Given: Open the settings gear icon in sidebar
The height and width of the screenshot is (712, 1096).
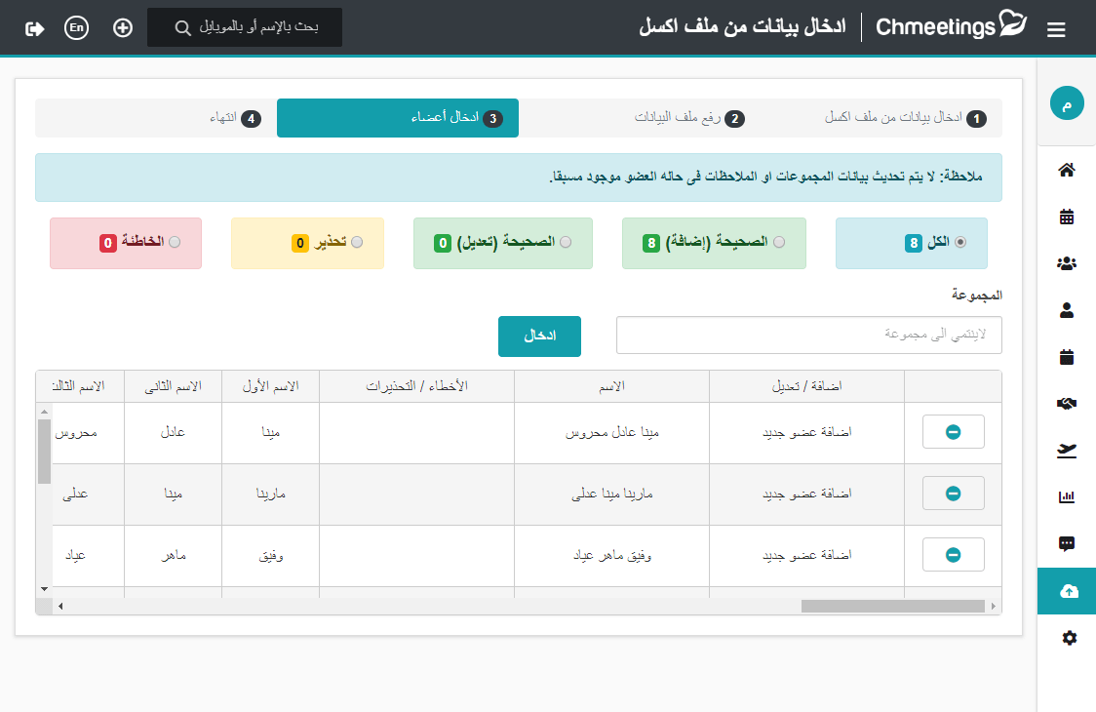Looking at the screenshot, I should tap(1069, 638).
